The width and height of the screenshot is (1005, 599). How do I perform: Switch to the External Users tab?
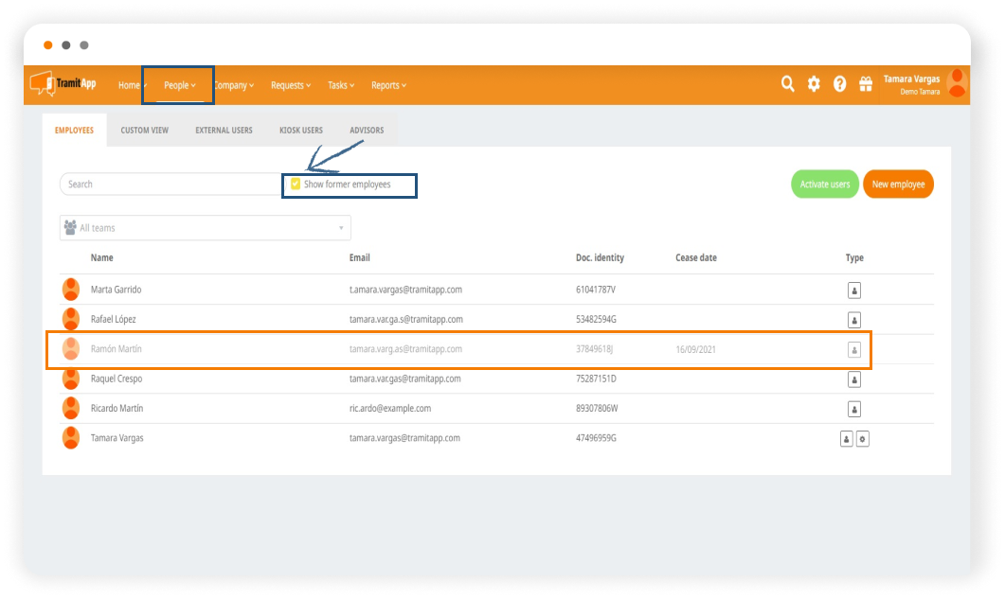(x=224, y=131)
